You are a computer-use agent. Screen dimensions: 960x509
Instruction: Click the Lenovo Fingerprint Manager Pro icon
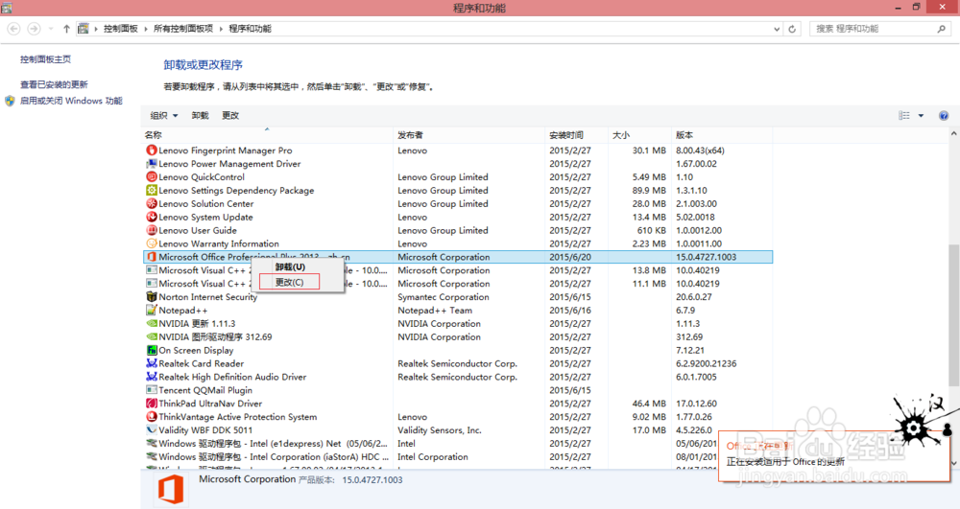coord(152,150)
